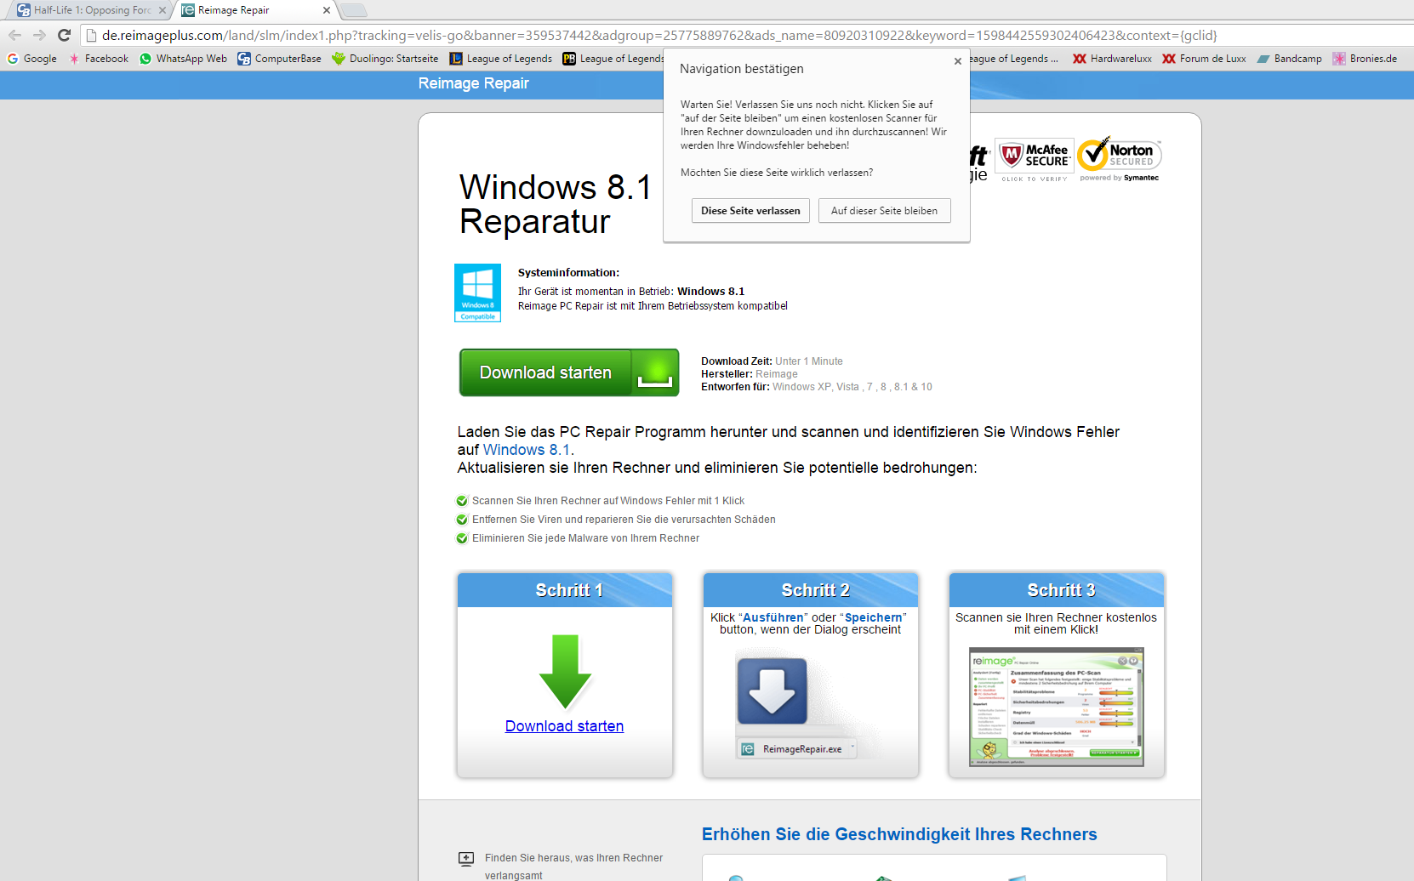Image resolution: width=1414 pixels, height=881 pixels.
Task: Click the Schritt 3 scan results screenshot
Action: (1056, 707)
